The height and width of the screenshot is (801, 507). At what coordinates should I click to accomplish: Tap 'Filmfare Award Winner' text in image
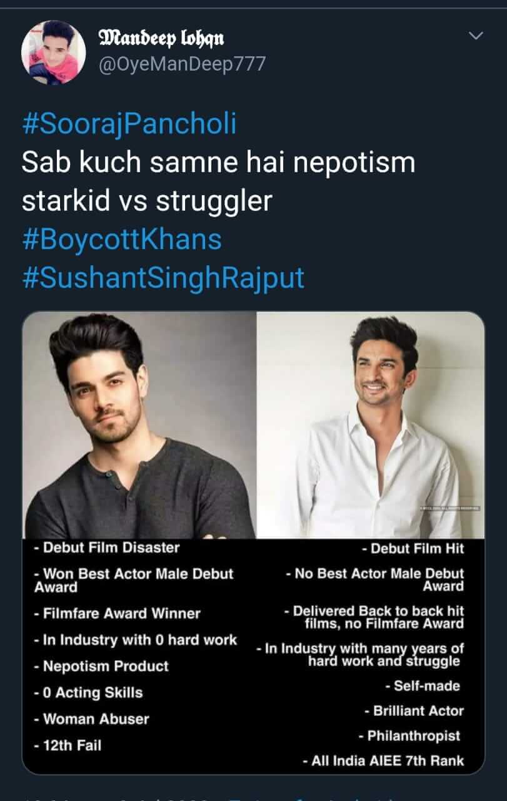click(x=118, y=613)
